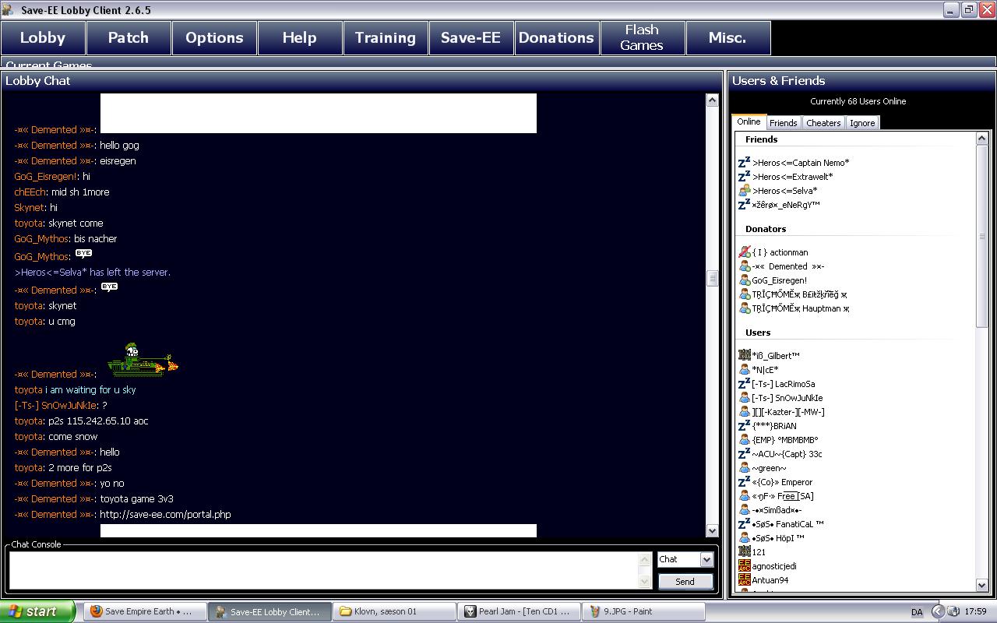Click the EE AOC icon next to agnosticjedi
Screen dimensions: 997x623
(744, 566)
